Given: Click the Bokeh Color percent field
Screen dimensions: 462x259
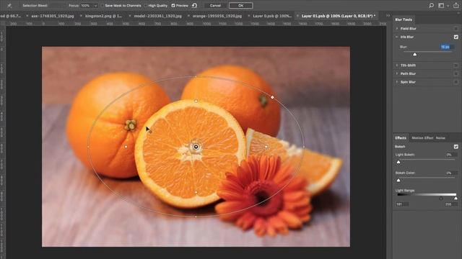Looking at the screenshot, I should click(x=450, y=173).
